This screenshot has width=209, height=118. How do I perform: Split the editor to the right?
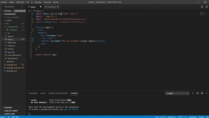[x=207, y=7]
